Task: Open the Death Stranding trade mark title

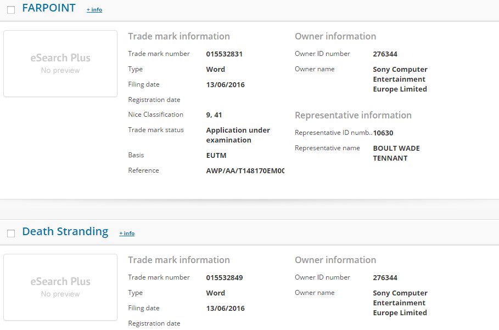Action: [65, 231]
